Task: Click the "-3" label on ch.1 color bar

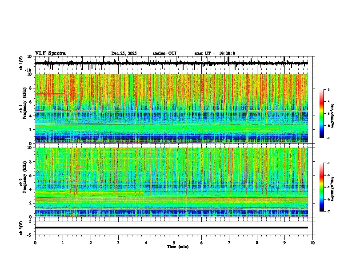Action: [x=328, y=89]
